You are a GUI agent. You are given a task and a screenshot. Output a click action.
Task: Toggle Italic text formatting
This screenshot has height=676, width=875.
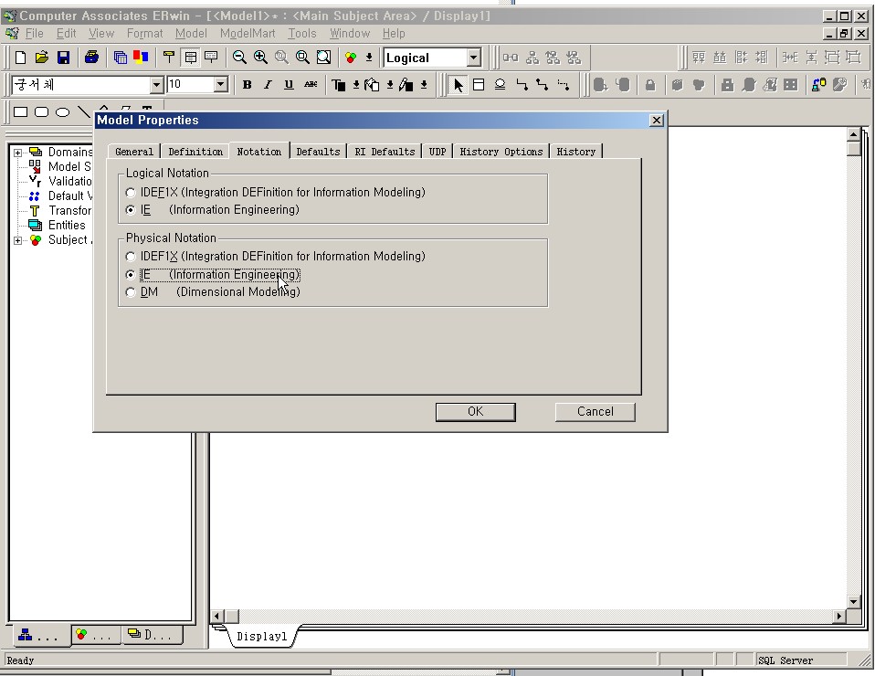pyautogui.click(x=268, y=85)
